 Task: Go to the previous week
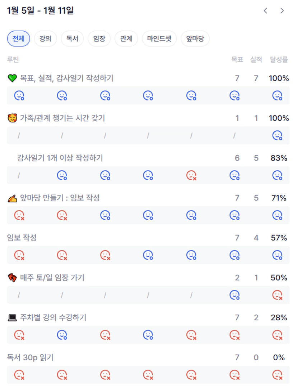coord(265,11)
